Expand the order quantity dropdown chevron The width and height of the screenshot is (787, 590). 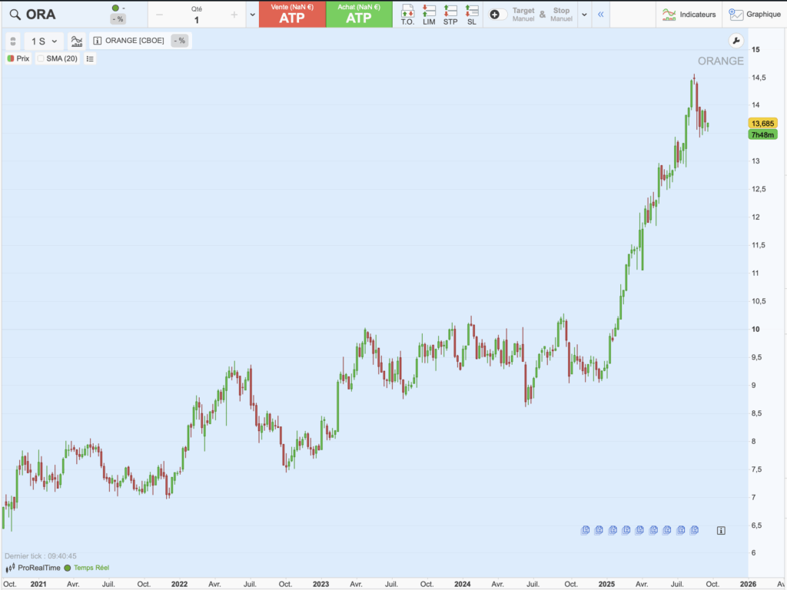click(251, 14)
